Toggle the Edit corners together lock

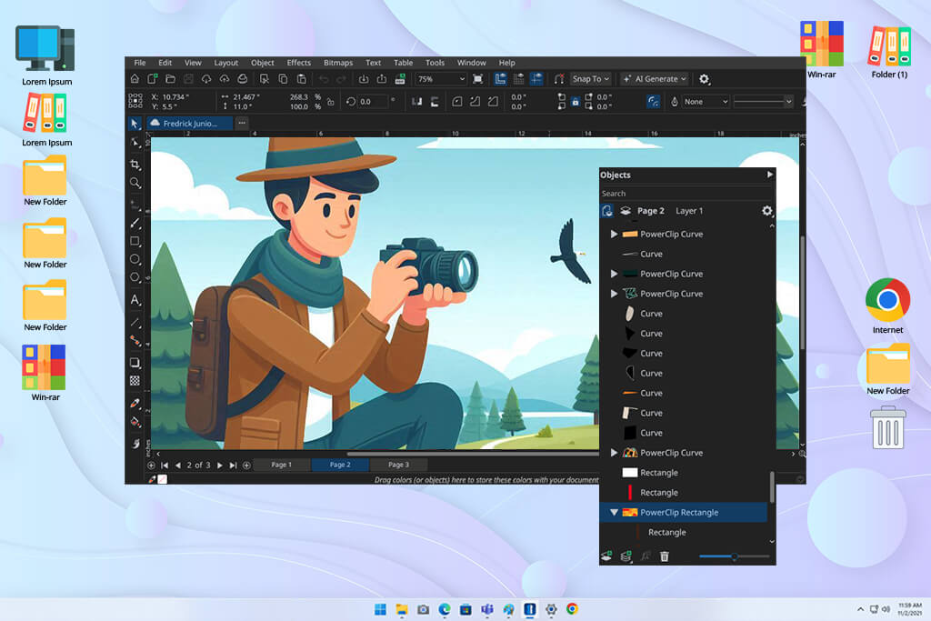tap(575, 102)
